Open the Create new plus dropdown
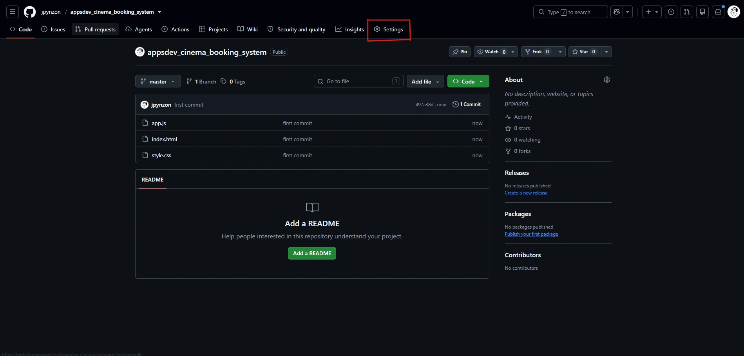Viewport: 744px width, 356px height. 652,12
